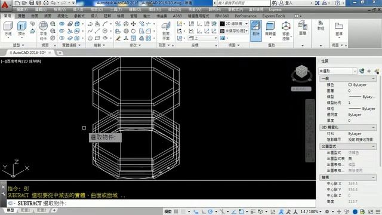The height and width of the screenshot is (215, 382).
Task: Click the Quick Select icon in Properties panel
Action: 377,71
